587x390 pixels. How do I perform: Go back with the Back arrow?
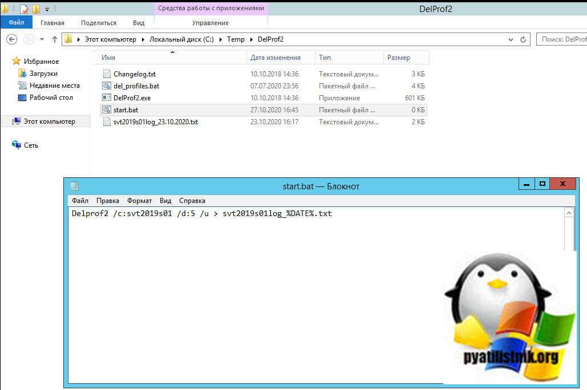[x=12, y=39]
